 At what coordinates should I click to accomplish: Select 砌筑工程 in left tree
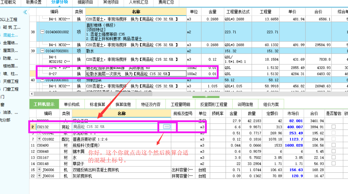coord(12,27)
